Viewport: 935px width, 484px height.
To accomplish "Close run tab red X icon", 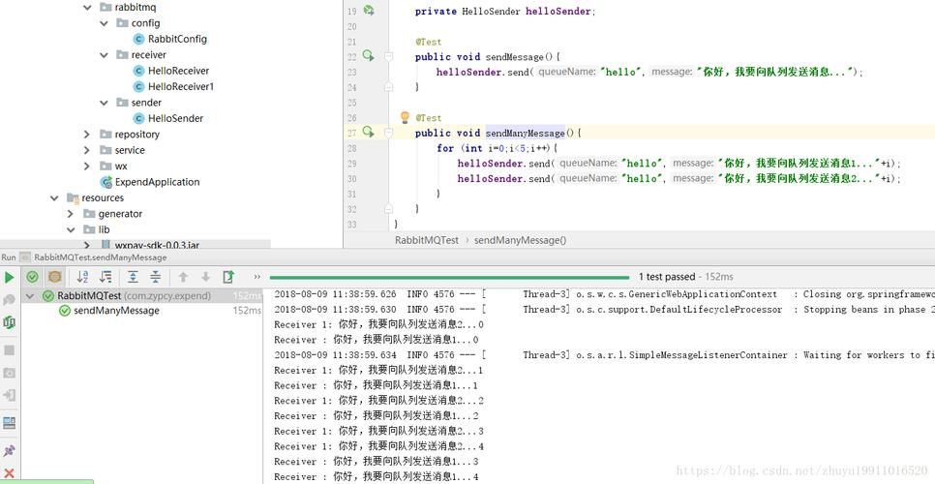I will [9, 473].
